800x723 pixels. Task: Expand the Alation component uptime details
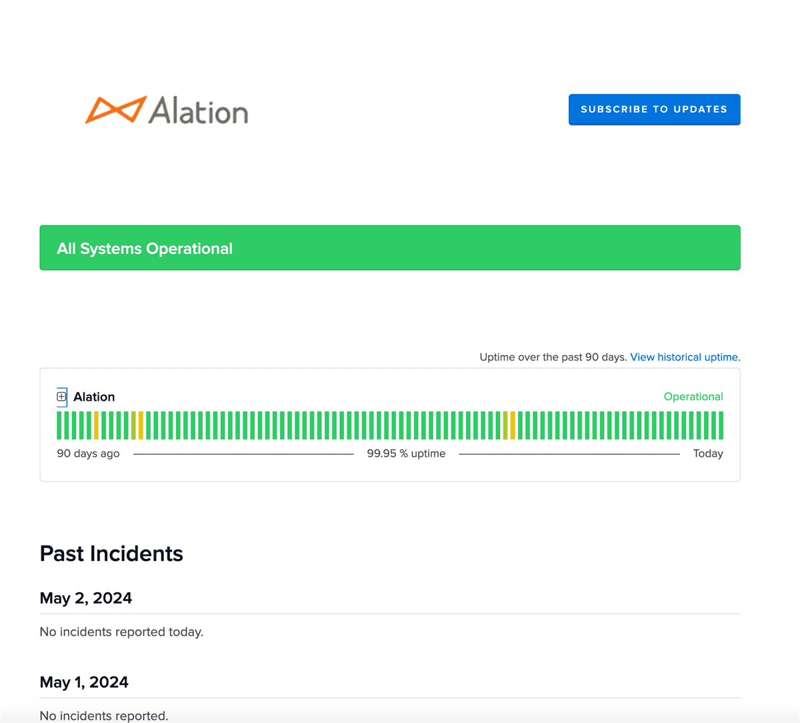coord(61,396)
